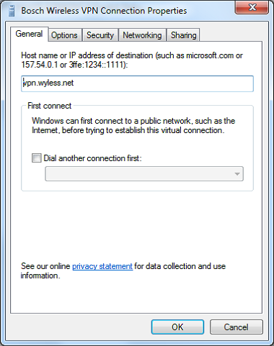Switch to the General tab

(x=29, y=35)
